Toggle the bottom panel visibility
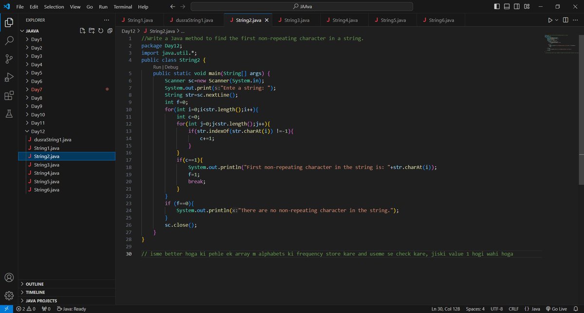584x313 pixels. (507, 7)
